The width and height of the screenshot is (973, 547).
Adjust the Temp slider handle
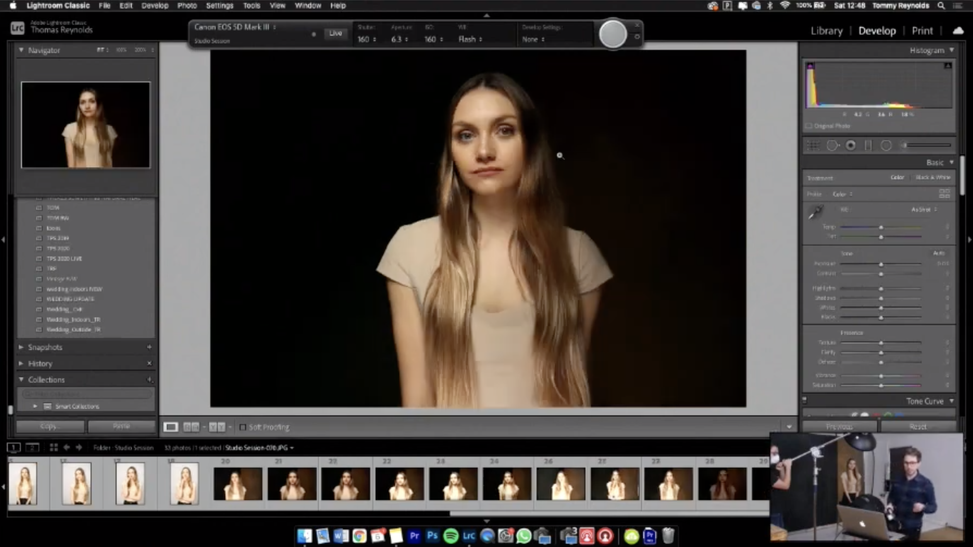coord(881,228)
